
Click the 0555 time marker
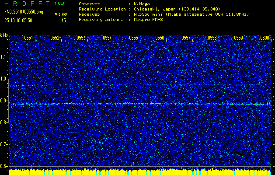(x=133, y=38)
